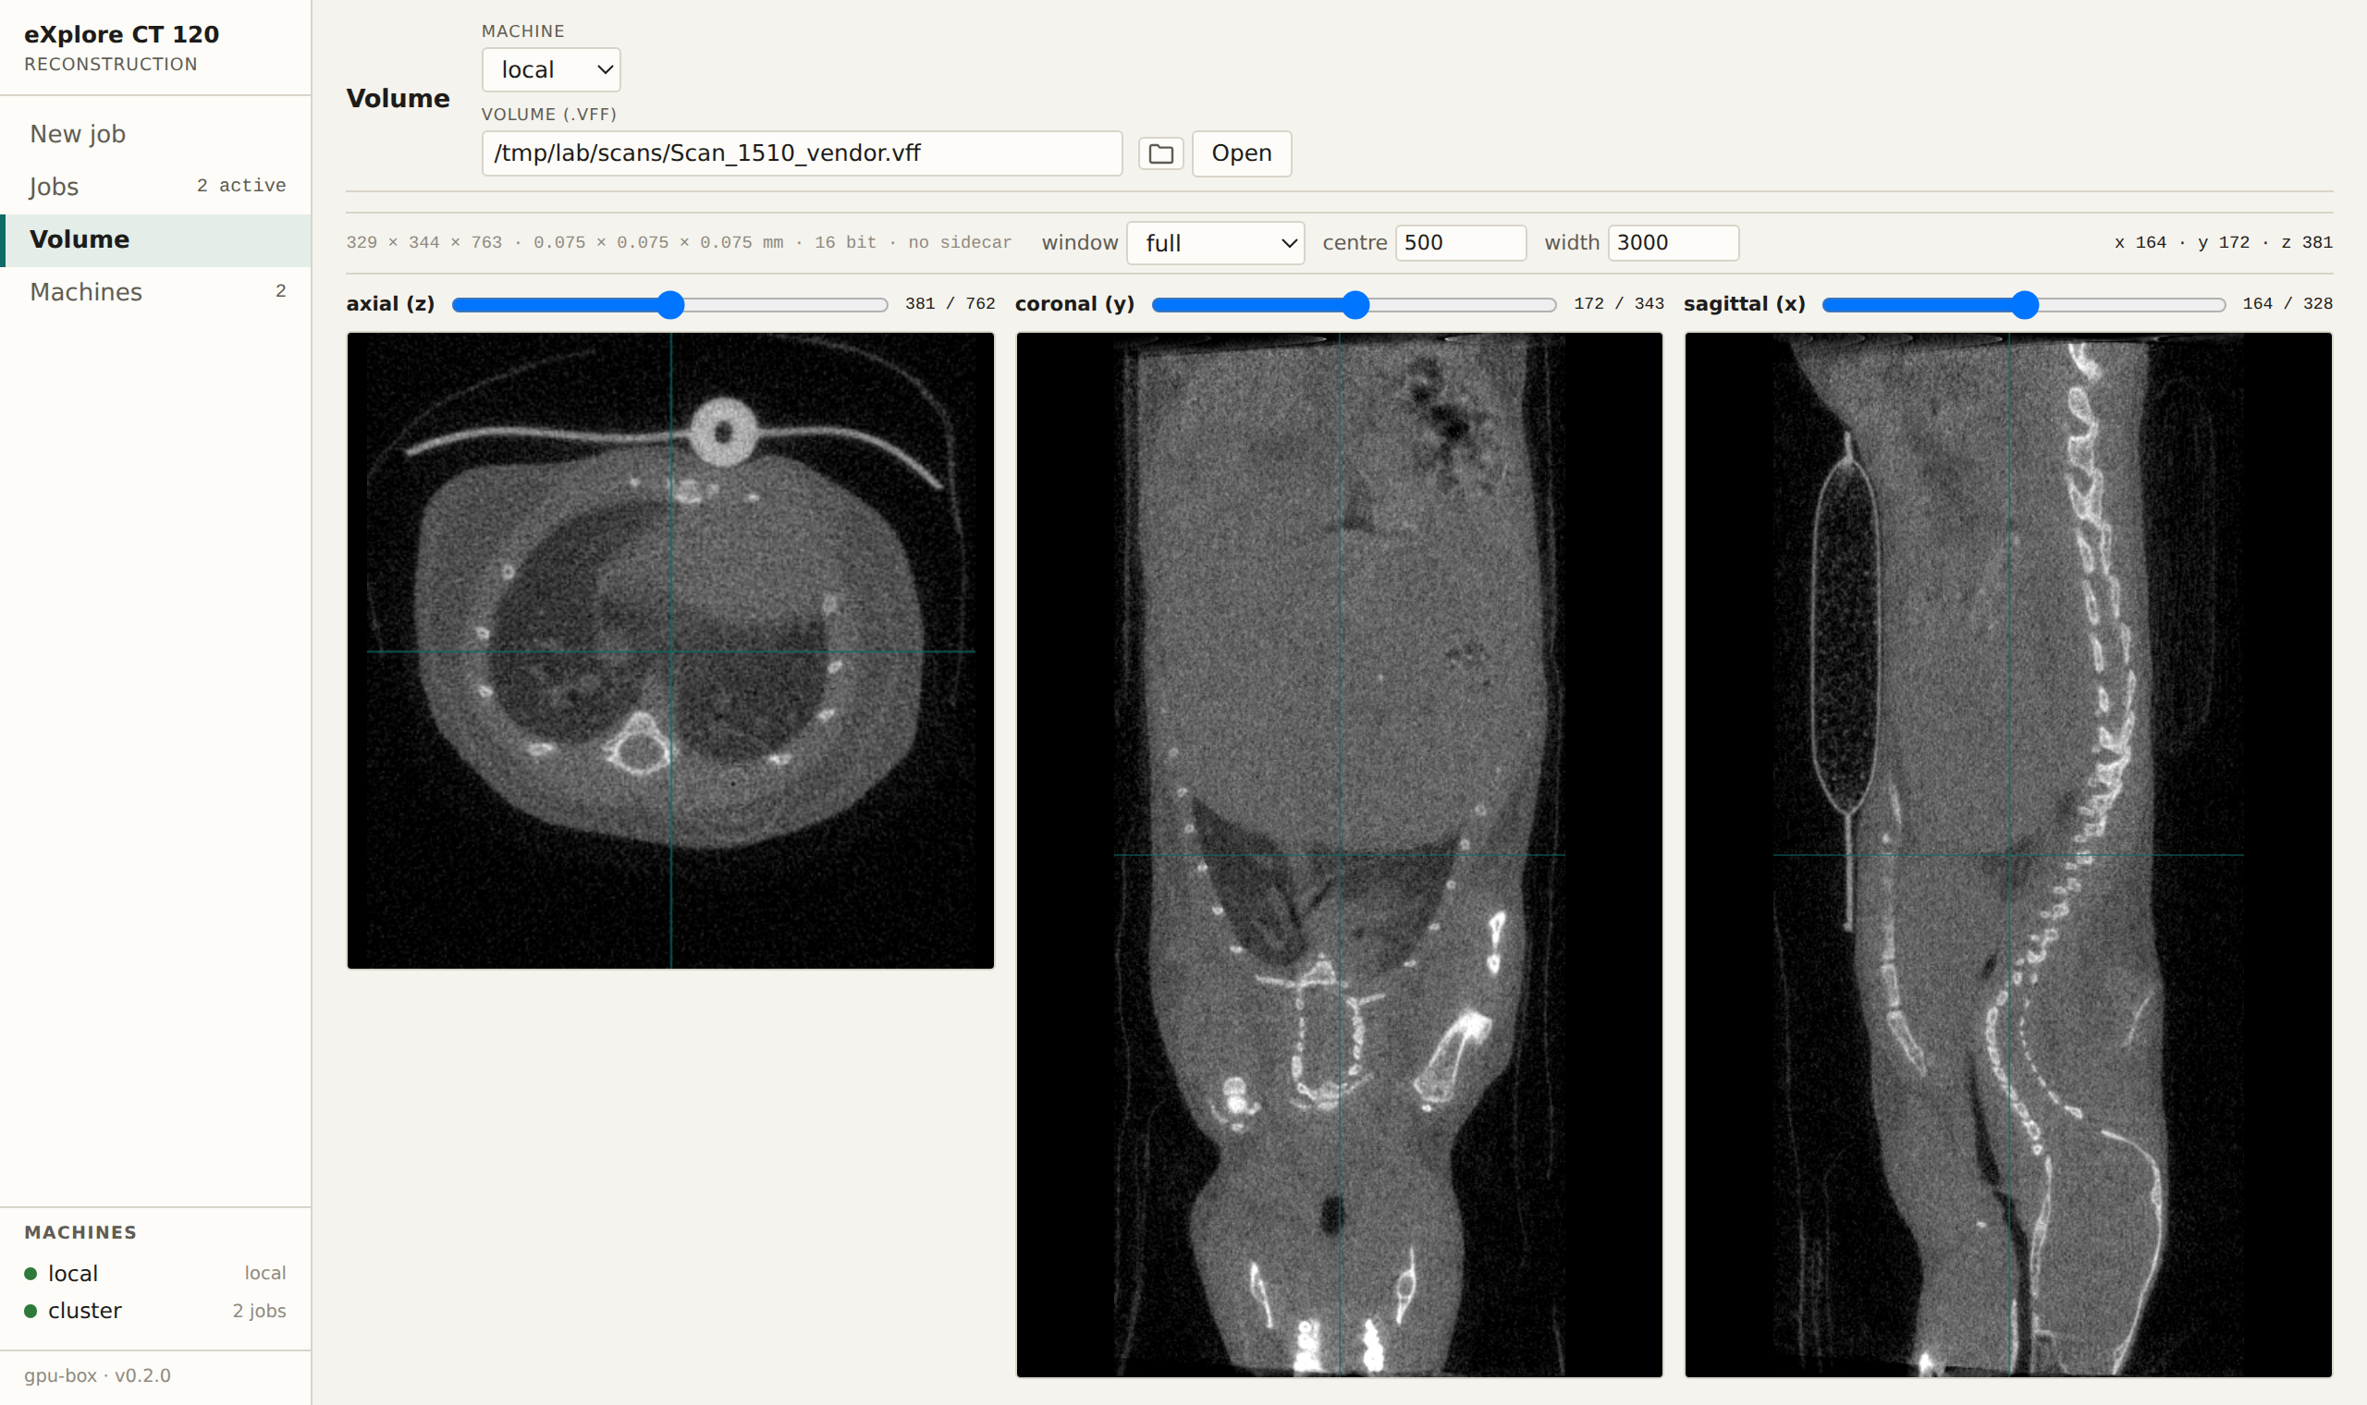Screen dimensions: 2367x1405
Task: Open the Machines sidebar section
Action: [x=155, y=291]
